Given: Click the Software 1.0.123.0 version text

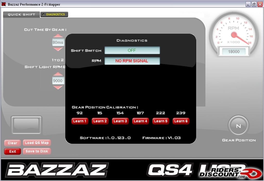Looking at the screenshot, I should pos(105,138).
